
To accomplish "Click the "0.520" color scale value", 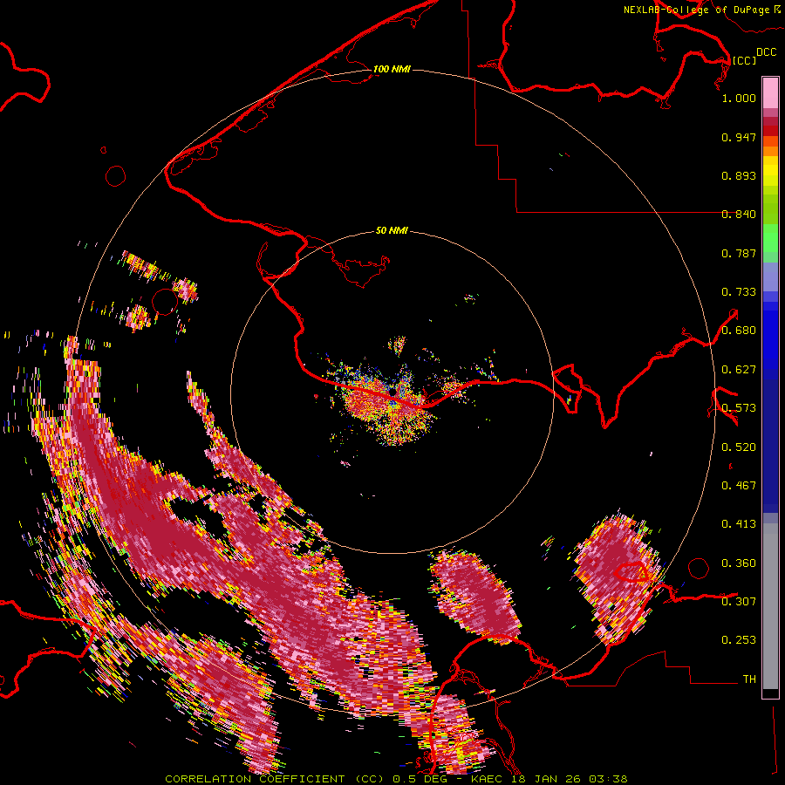I will click(739, 447).
